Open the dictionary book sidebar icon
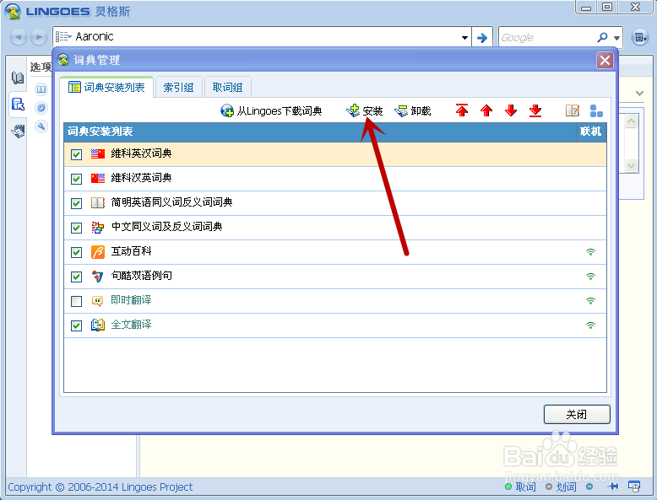657x500 pixels. pos(18,78)
